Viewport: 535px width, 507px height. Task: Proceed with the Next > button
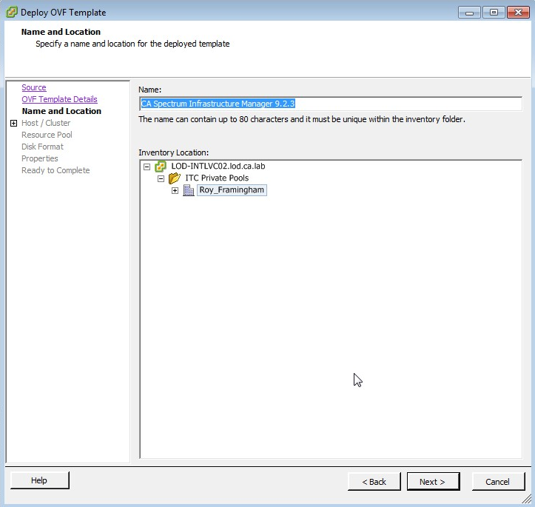433,481
